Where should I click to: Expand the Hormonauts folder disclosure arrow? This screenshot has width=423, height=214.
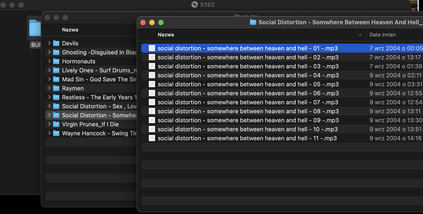49,61
